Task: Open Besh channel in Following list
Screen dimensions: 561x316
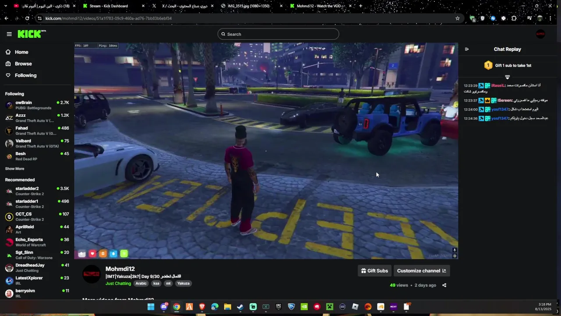Action: pyautogui.click(x=37, y=156)
